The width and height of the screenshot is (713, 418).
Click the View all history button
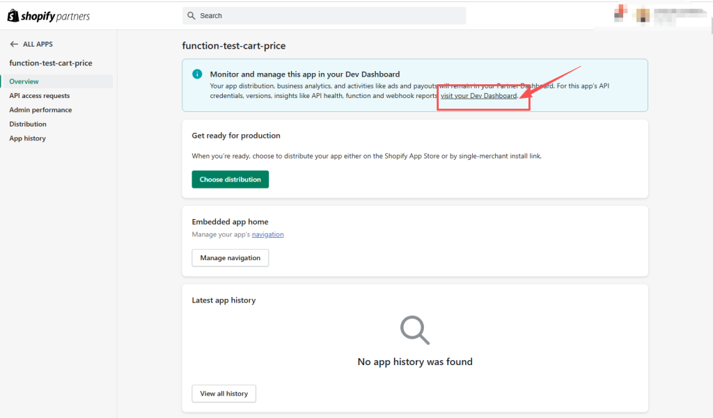coord(224,394)
